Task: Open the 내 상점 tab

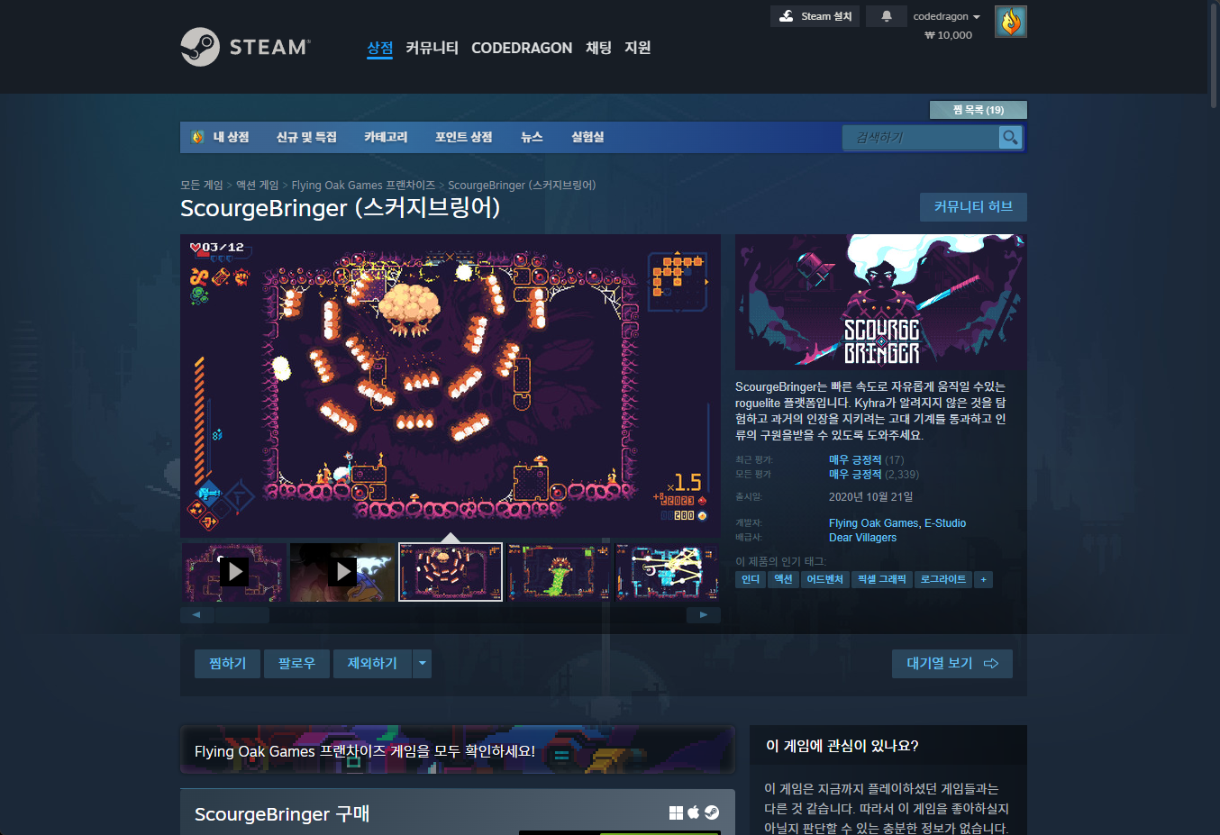Action: point(231,137)
